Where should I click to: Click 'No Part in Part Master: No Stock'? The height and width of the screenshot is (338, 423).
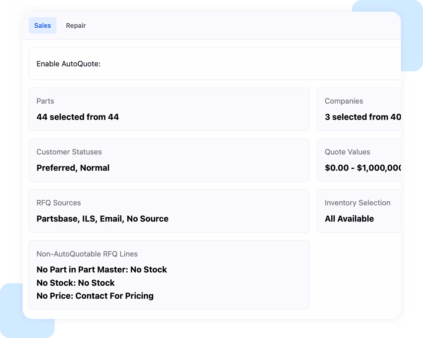(x=102, y=270)
